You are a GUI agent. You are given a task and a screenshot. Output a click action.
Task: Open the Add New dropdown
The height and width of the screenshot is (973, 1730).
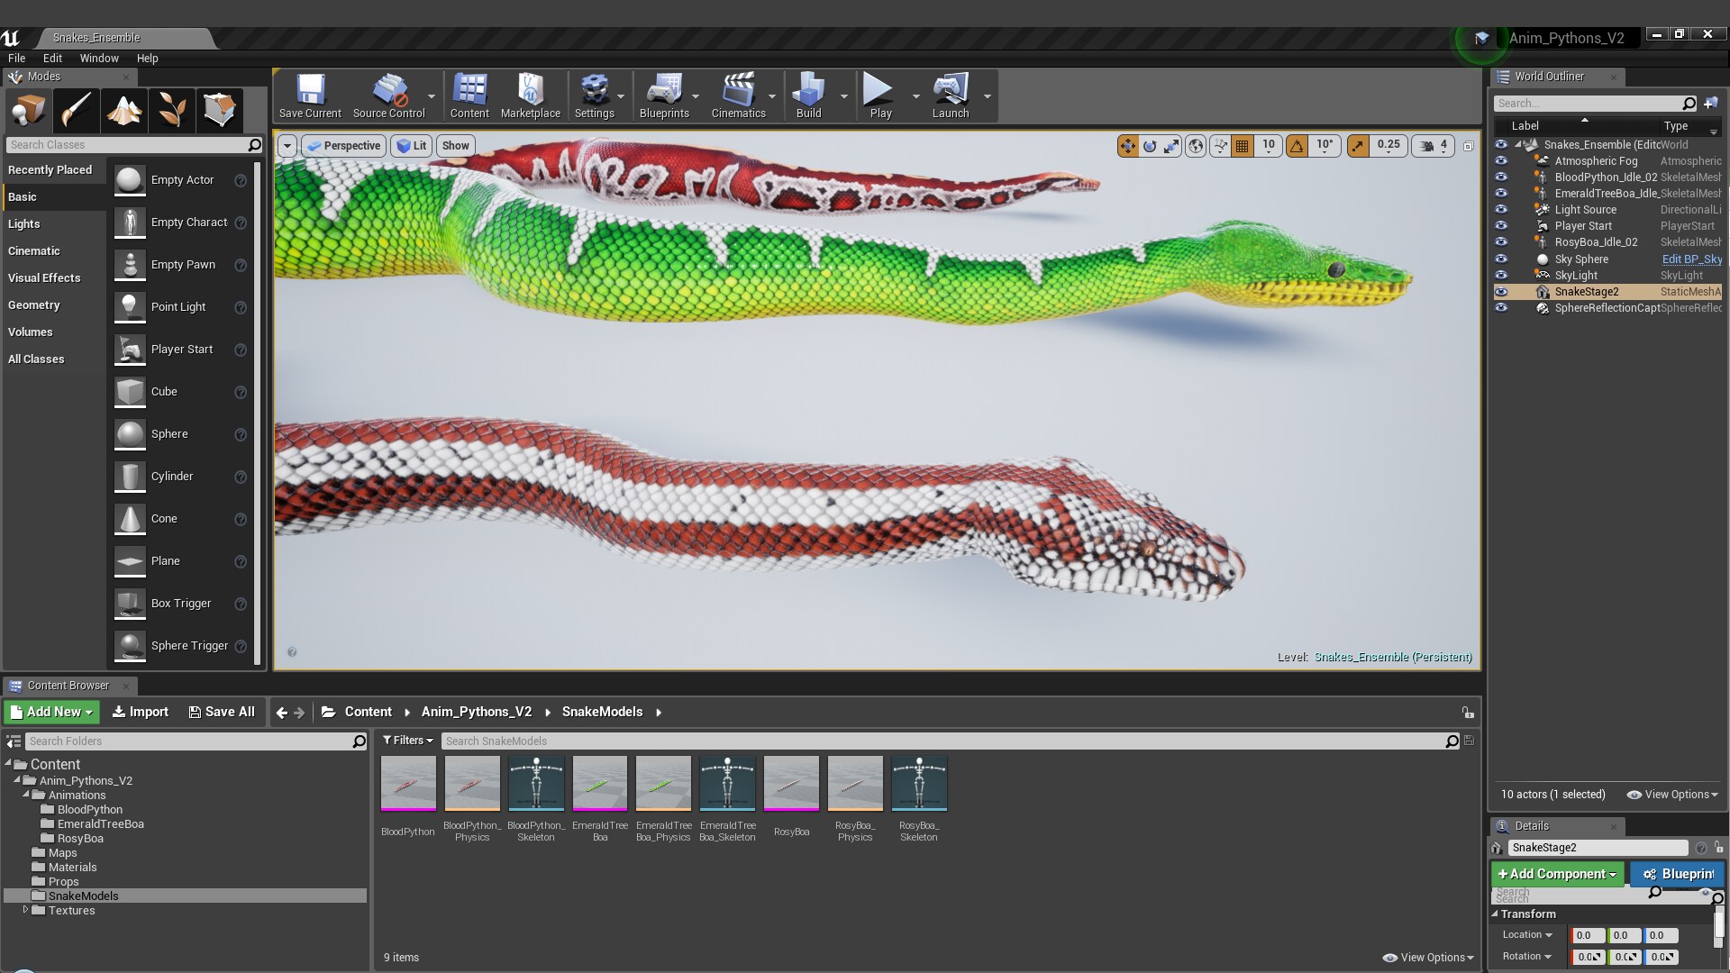51,712
